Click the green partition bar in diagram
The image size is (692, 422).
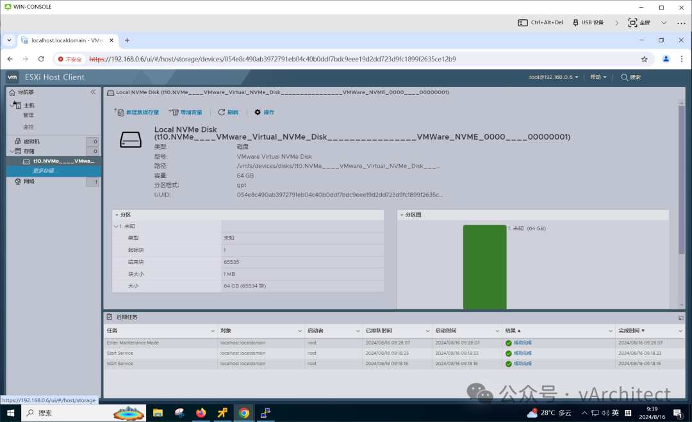(484, 267)
